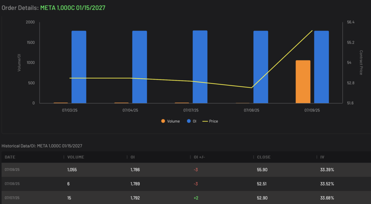Click the 33.52% IV cell
This screenshot has height=204, width=371.
click(327, 184)
